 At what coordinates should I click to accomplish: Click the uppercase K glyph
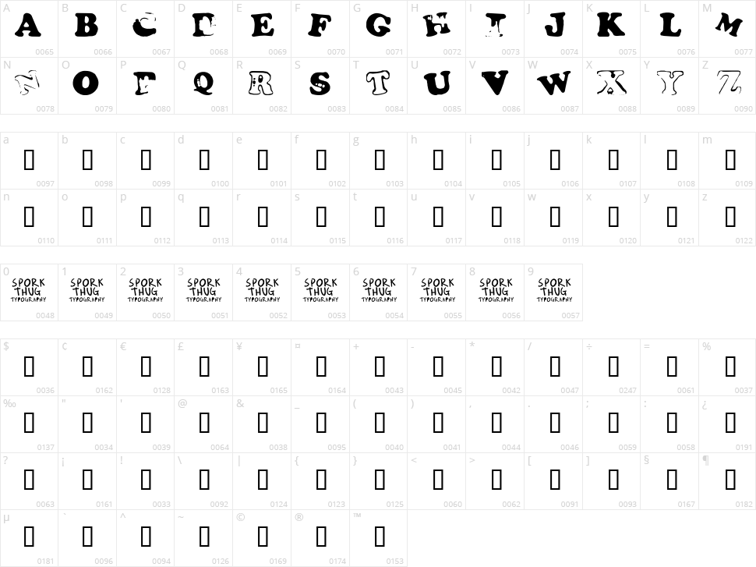point(612,27)
